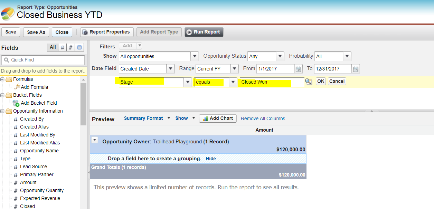The width and height of the screenshot is (434, 209).
Task: Click the Run Report button
Action: [x=204, y=32]
